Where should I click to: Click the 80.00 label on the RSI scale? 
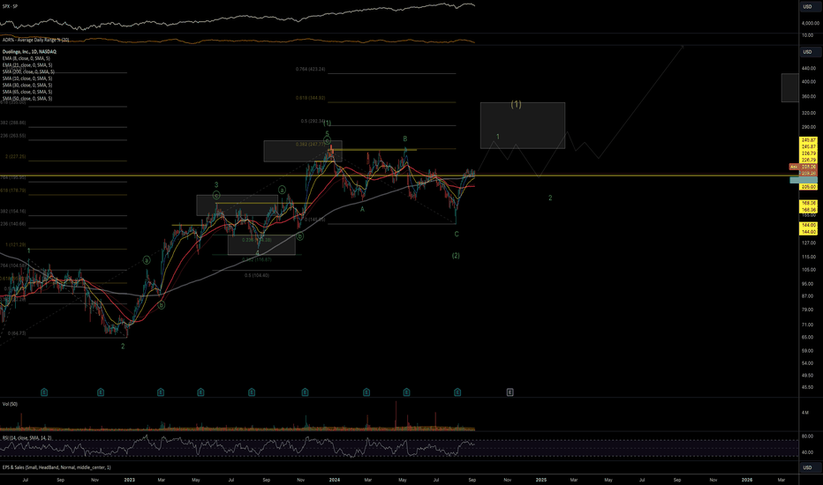point(808,436)
